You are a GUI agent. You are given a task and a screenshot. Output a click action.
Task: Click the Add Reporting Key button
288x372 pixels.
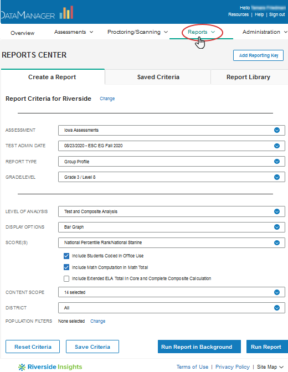[x=258, y=55]
